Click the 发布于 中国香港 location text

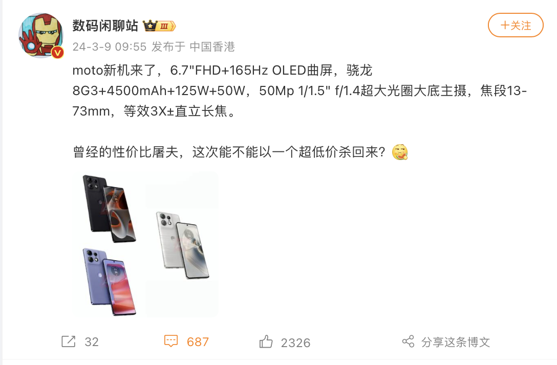point(193,47)
